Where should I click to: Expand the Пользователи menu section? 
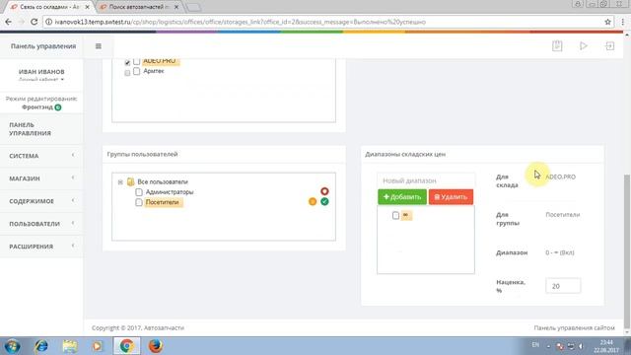[x=41, y=224]
